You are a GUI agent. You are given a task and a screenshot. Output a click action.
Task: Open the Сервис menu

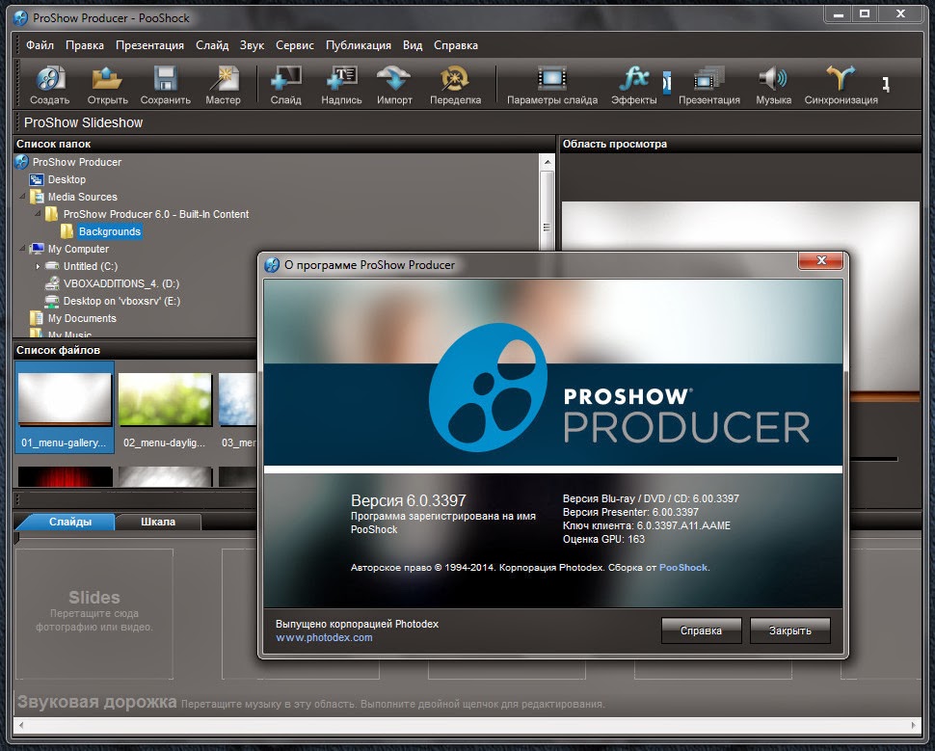tap(295, 45)
